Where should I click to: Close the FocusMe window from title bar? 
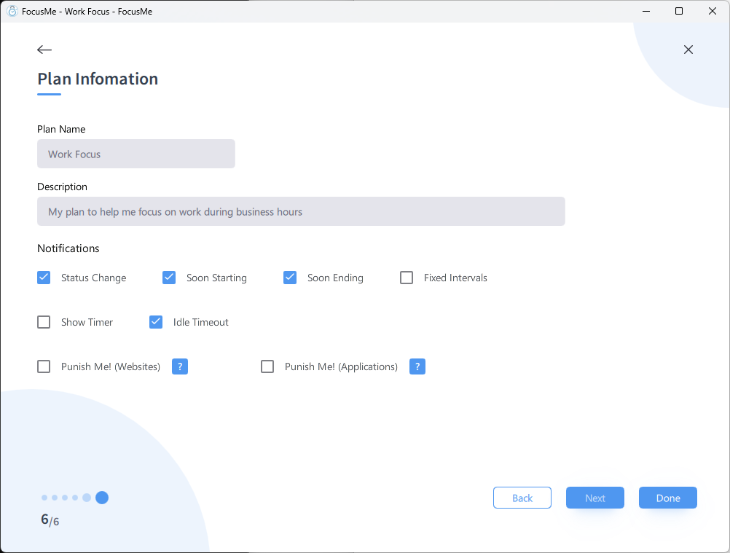tap(713, 11)
